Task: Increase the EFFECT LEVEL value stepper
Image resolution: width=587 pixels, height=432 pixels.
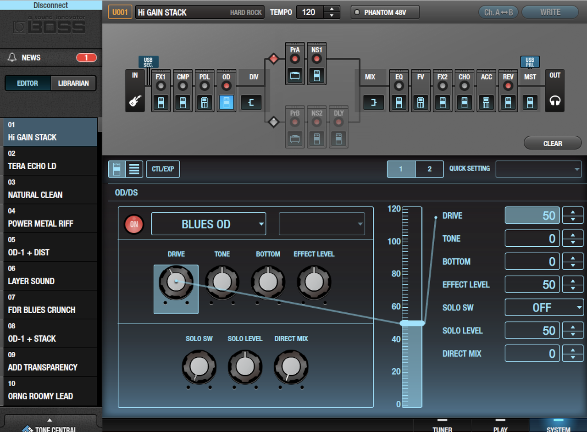Action: [573, 280]
